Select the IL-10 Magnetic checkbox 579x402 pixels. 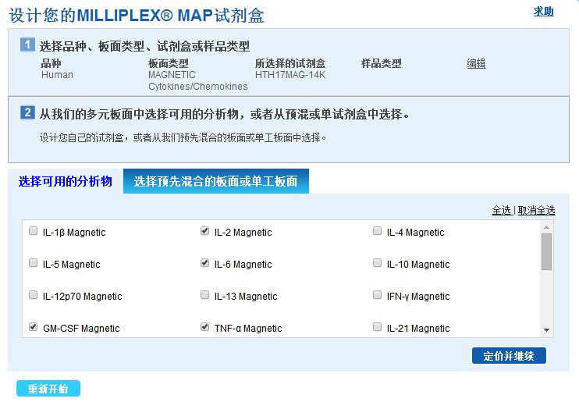tap(377, 263)
